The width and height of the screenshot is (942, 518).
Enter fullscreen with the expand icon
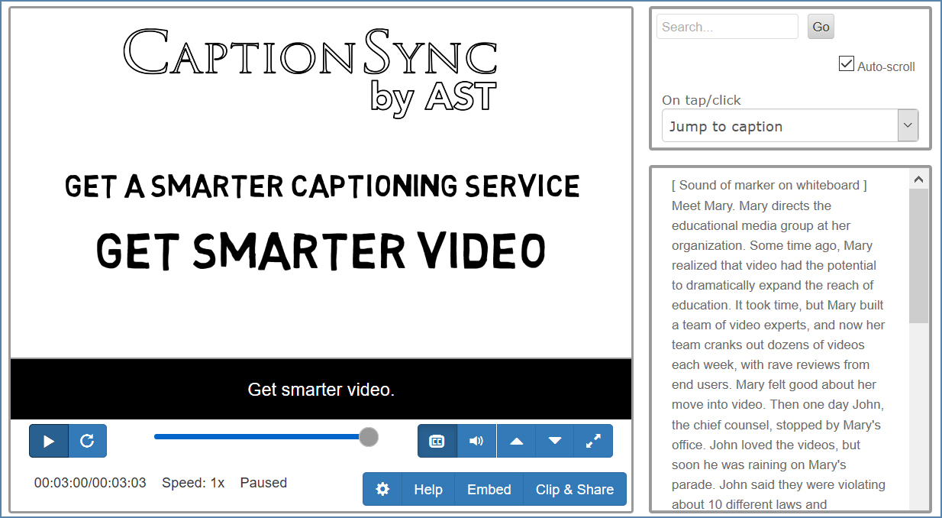[593, 441]
